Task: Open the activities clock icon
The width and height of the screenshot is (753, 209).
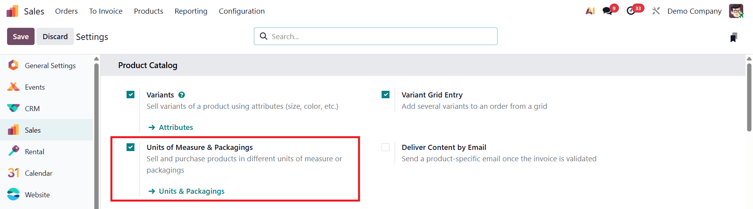Action: click(631, 11)
